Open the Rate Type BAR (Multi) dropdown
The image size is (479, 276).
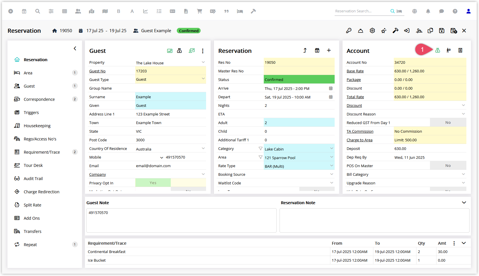(x=299, y=166)
